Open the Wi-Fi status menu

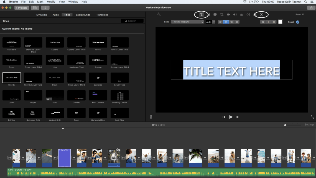pyautogui.click(x=245, y=2)
